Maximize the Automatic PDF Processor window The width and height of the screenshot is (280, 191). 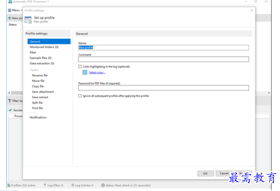click(x=256, y=1)
